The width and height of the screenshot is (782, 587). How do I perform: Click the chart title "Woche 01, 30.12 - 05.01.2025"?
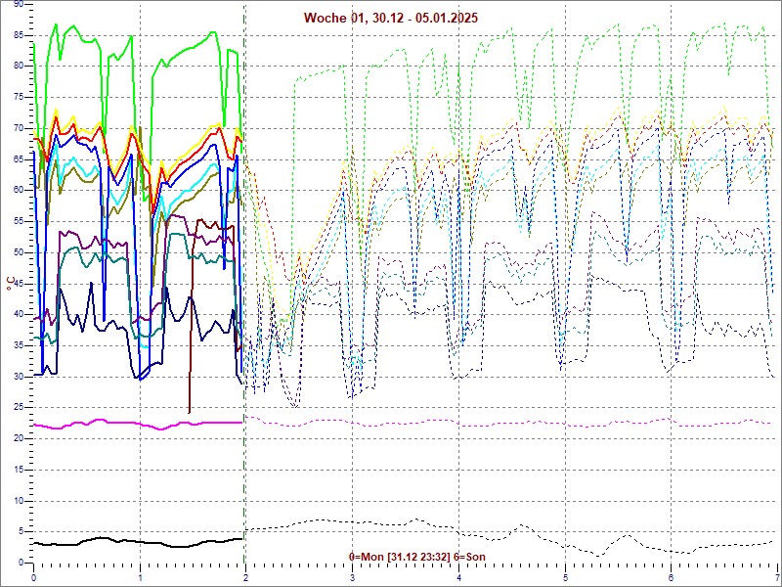(390, 18)
